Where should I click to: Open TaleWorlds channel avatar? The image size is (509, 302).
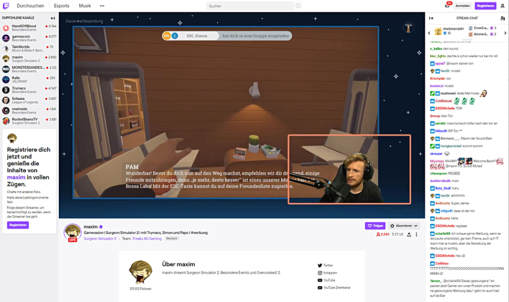pos(6,48)
